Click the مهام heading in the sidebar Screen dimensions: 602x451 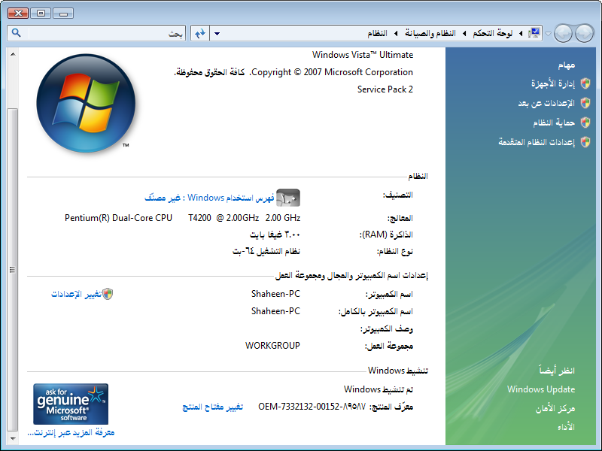(x=567, y=65)
